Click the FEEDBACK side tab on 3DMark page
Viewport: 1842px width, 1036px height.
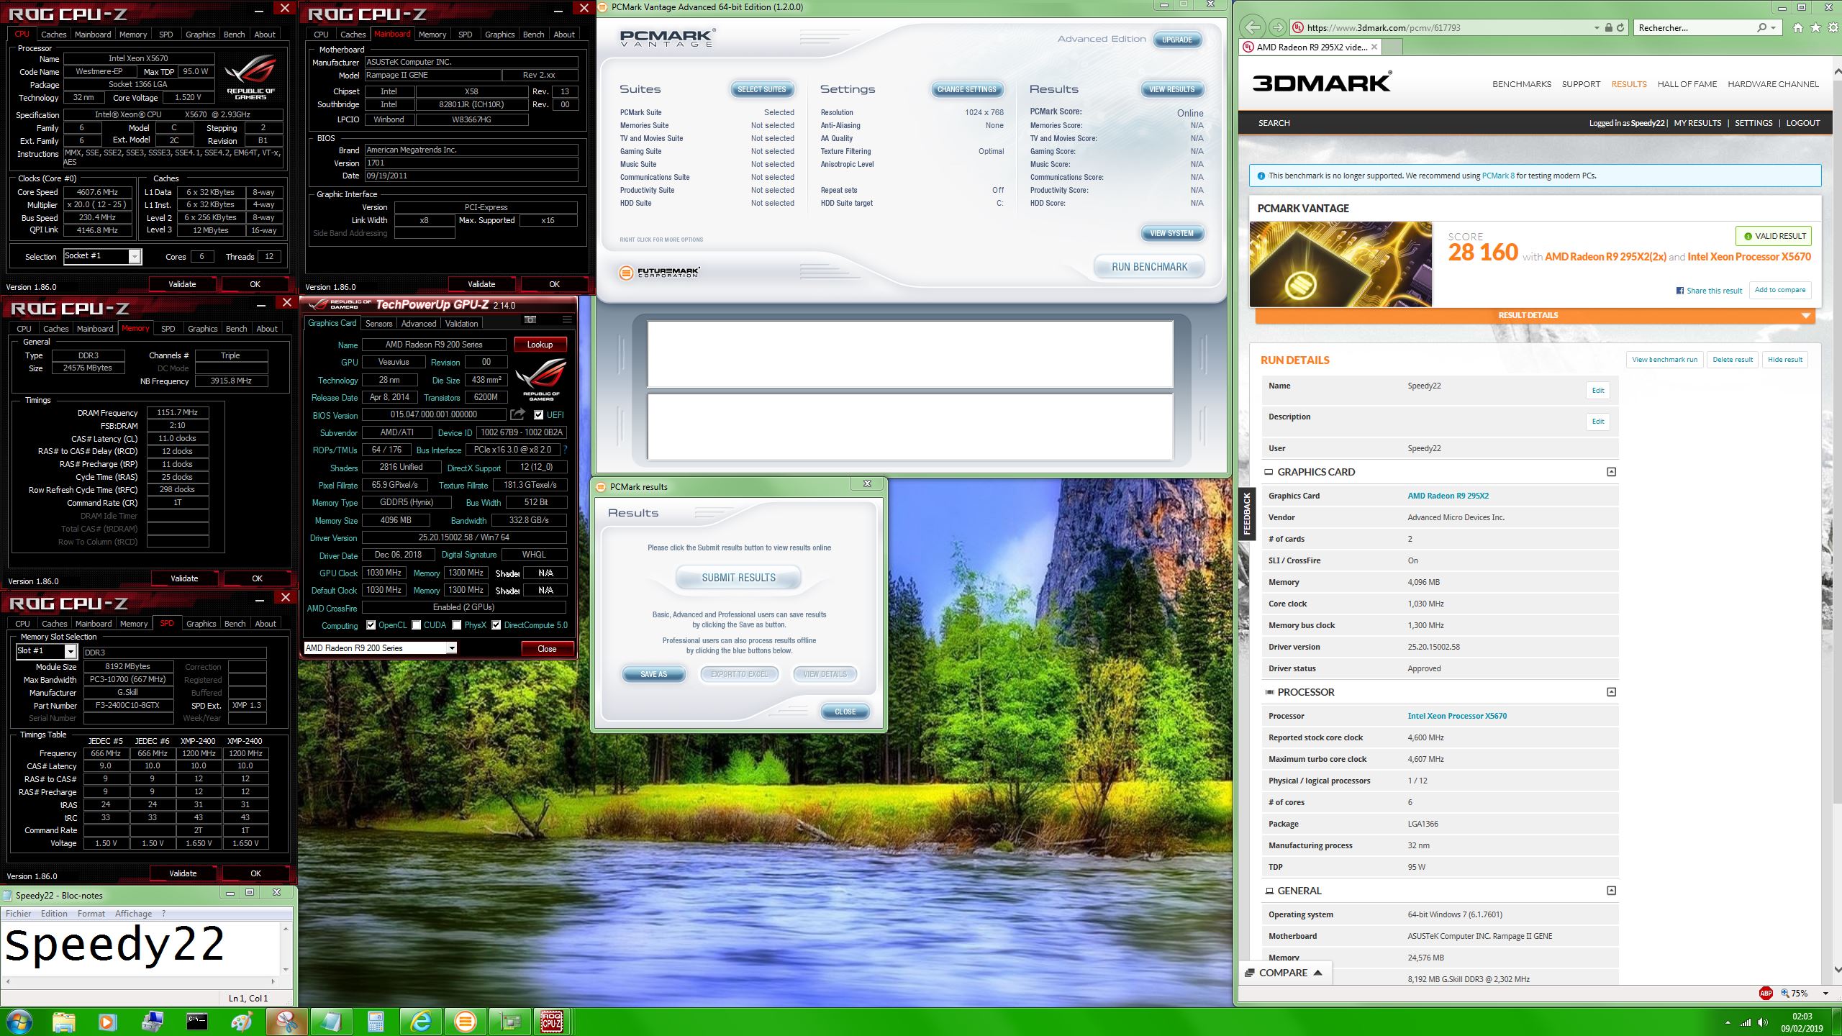point(1247,513)
